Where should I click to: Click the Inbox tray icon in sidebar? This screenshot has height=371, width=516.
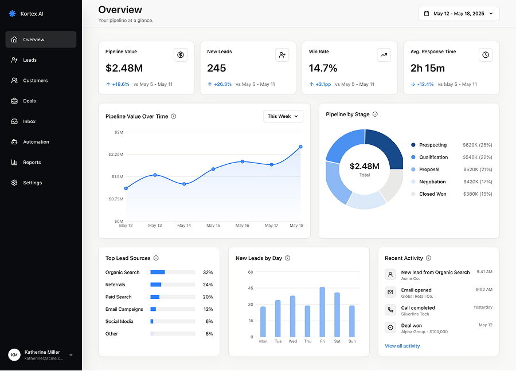[x=14, y=121]
